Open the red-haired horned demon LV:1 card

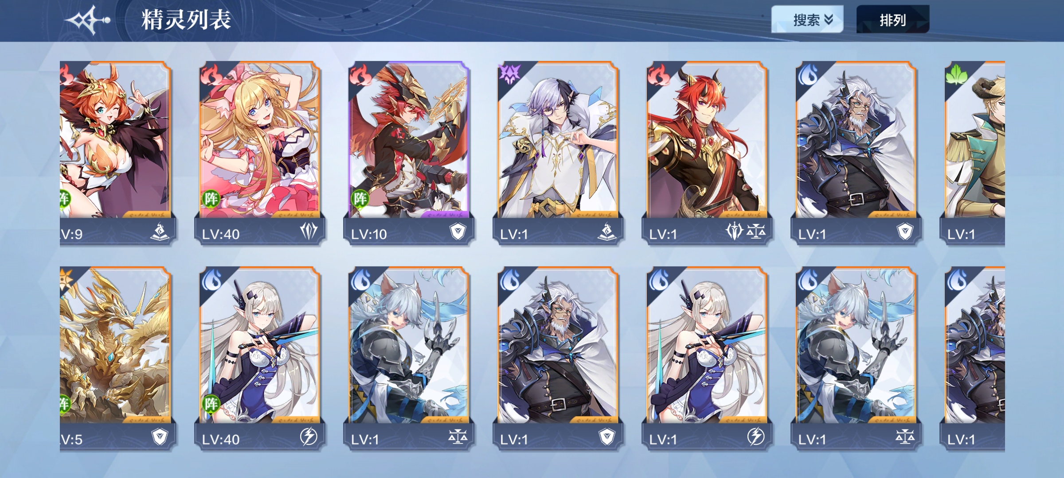pos(707,152)
